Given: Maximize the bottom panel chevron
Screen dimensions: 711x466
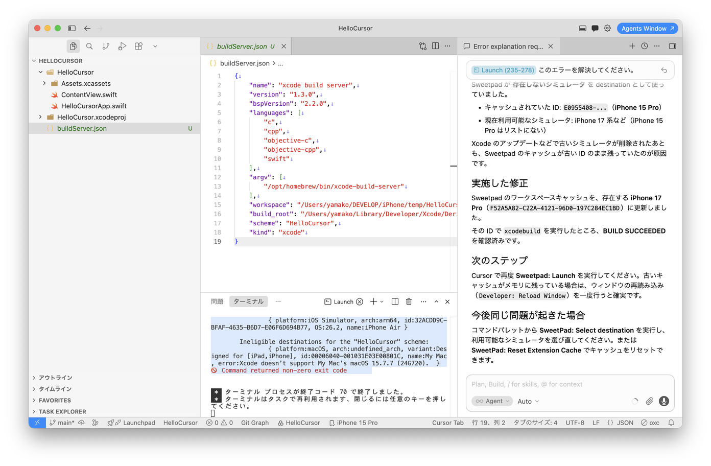Looking at the screenshot, I should 436,301.
